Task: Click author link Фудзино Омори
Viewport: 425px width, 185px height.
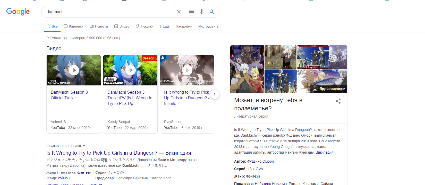Action: point(260,161)
